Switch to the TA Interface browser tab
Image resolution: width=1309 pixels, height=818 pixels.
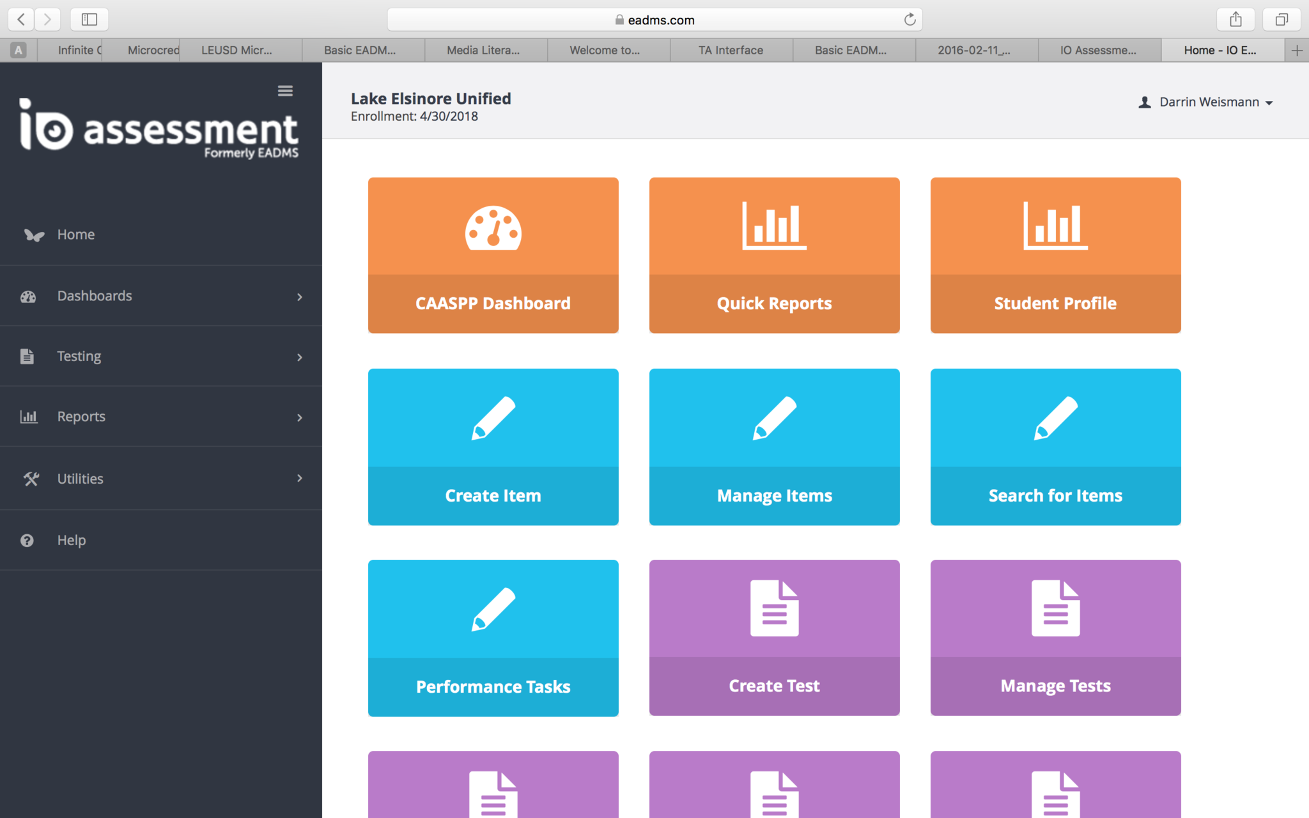click(x=731, y=50)
